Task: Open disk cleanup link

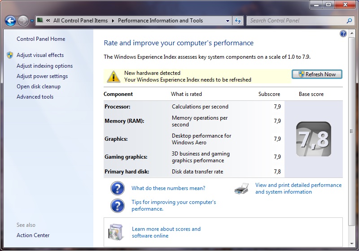Action: coord(39,87)
